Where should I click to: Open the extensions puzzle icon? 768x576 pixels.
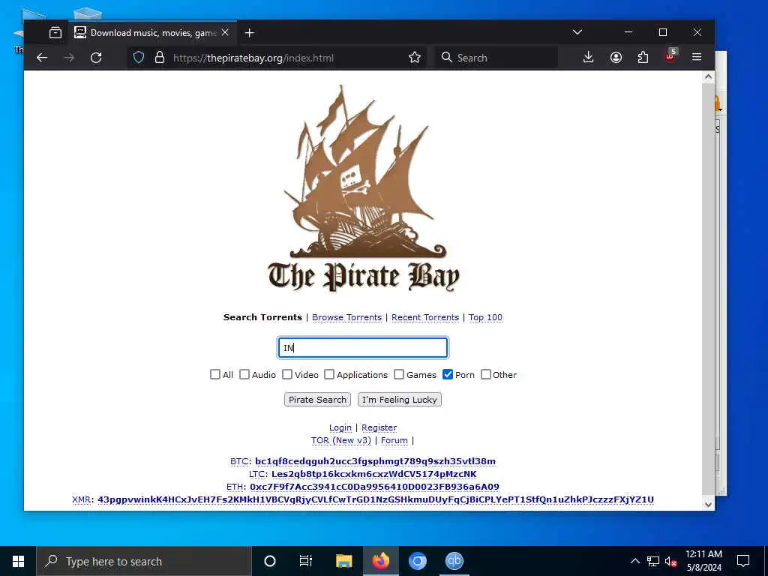click(x=643, y=57)
